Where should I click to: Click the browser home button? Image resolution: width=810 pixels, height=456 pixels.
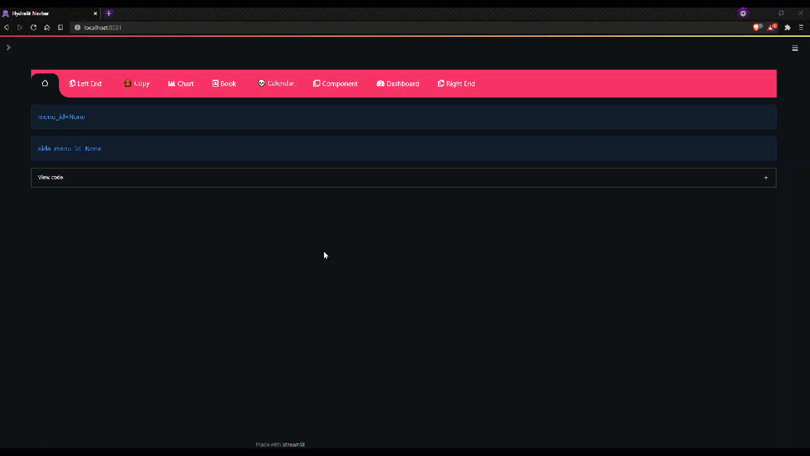[x=47, y=28]
